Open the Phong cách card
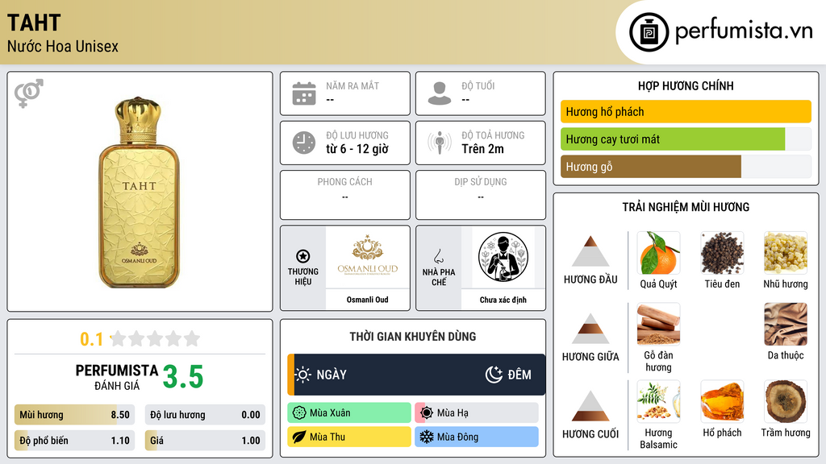The height and width of the screenshot is (464, 826). pyautogui.click(x=345, y=195)
